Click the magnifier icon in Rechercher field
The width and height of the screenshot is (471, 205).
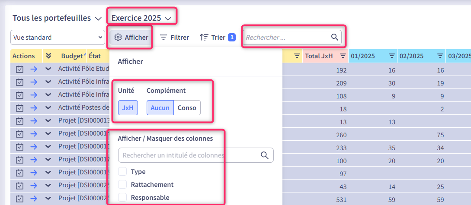[x=334, y=37]
